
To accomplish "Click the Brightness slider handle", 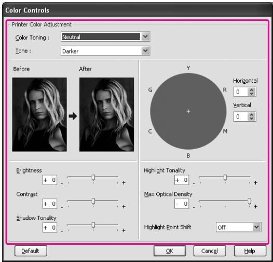I will click(x=93, y=177).
